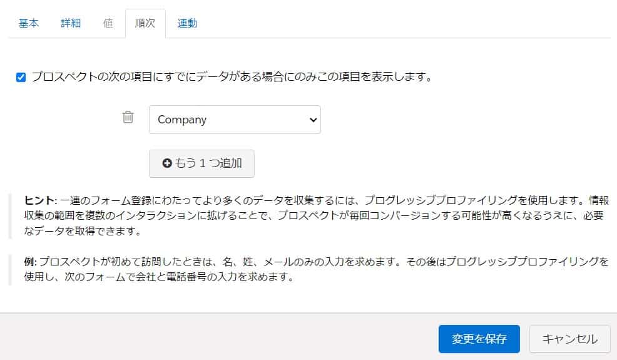Click the gray quote bar beside 例

tap(10, 270)
